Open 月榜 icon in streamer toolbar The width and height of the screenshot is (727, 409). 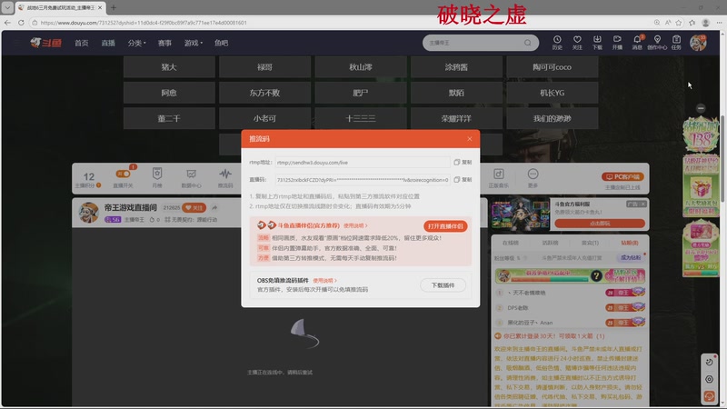(x=157, y=177)
